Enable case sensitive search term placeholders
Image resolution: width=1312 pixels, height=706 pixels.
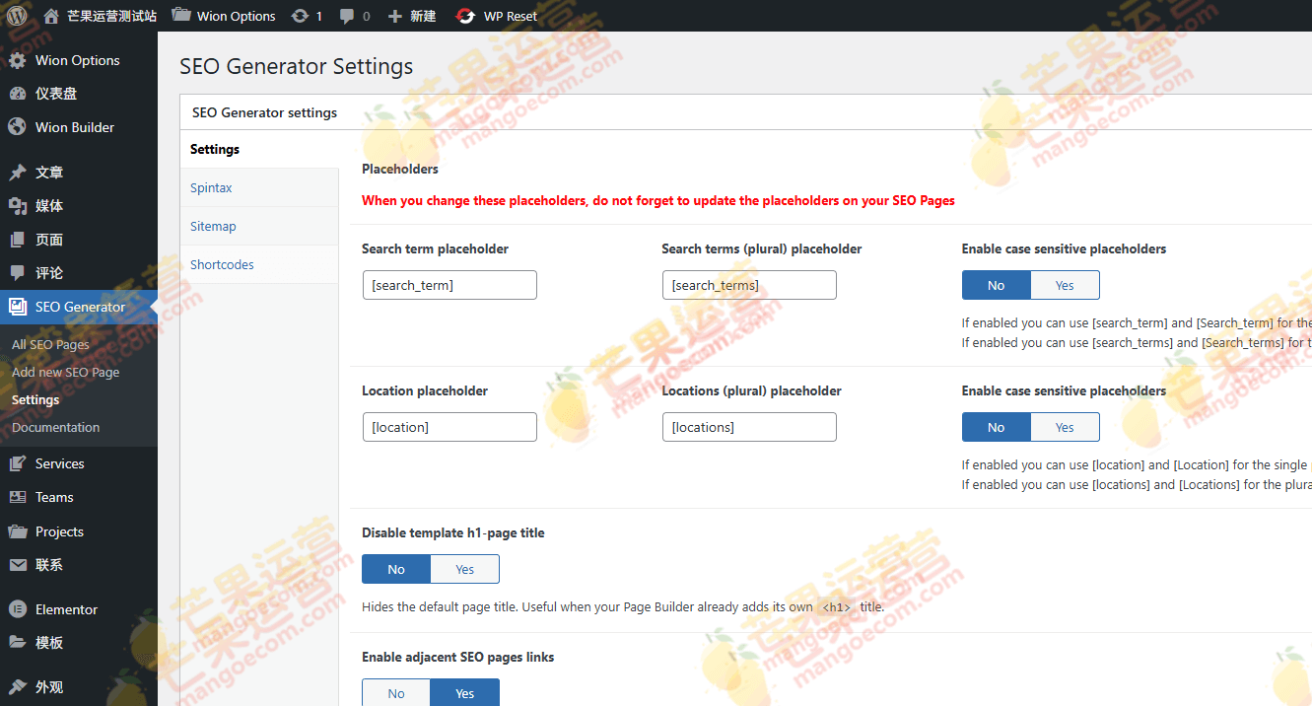coord(1065,284)
